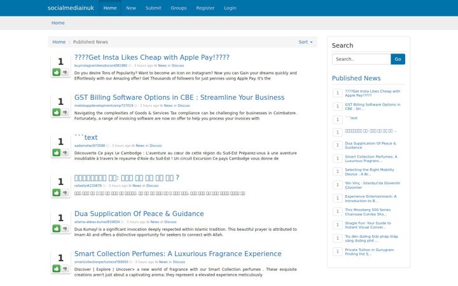This screenshot has height=286, width=458.
Task: Open author mobileappdevelopmentcomp737019 profile
Action: tap(104, 106)
